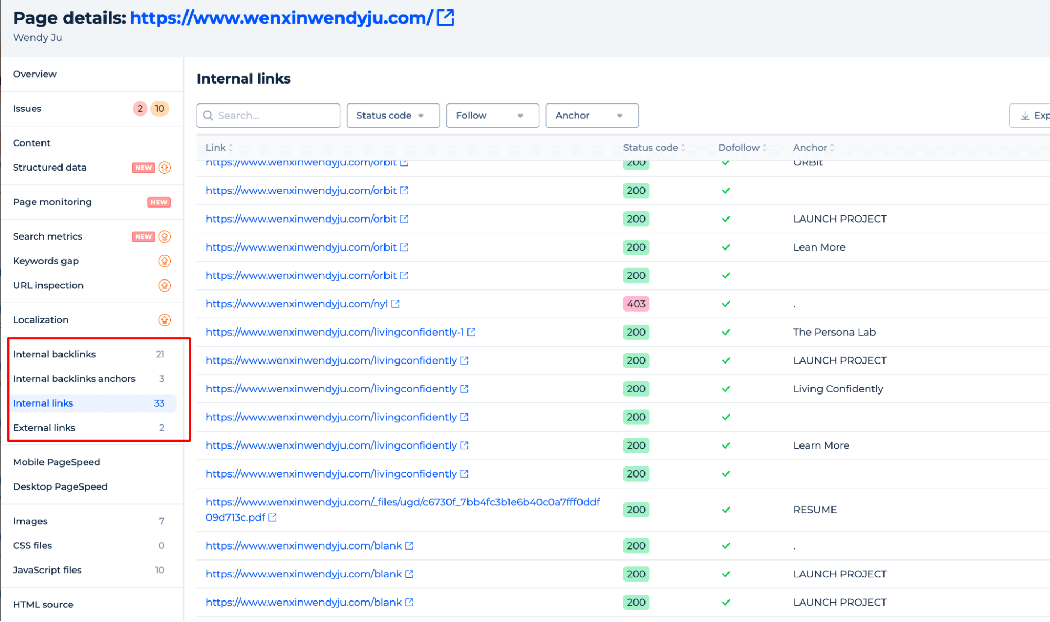
Task: Click the orange issues badge showing 10
Action: [x=160, y=109]
